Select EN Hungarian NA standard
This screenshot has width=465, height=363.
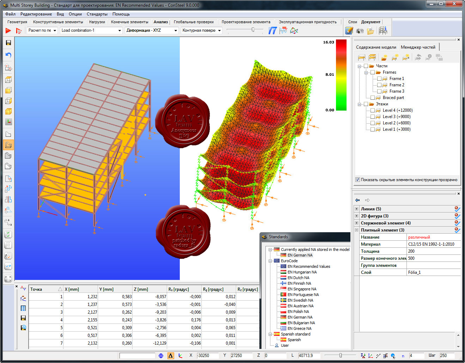pyautogui.click(x=302, y=272)
